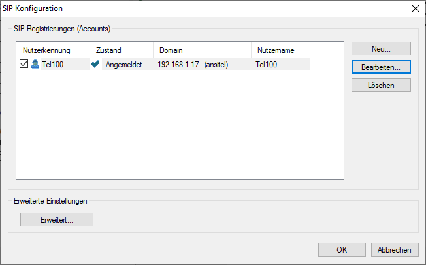Viewport: 426px width, 265px height.
Task: Click the Nutzername column header
Action: [280, 50]
